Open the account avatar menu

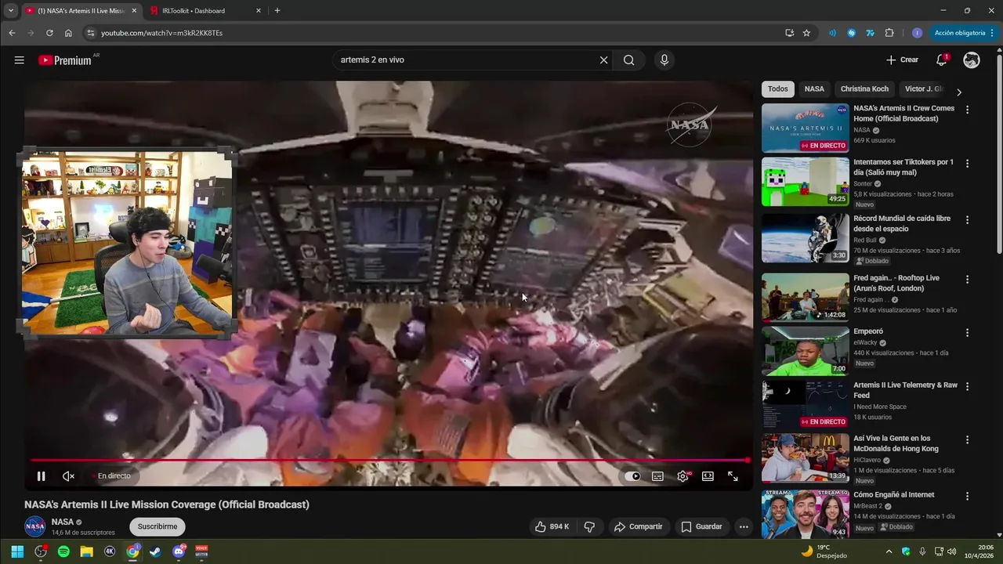tap(972, 60)
